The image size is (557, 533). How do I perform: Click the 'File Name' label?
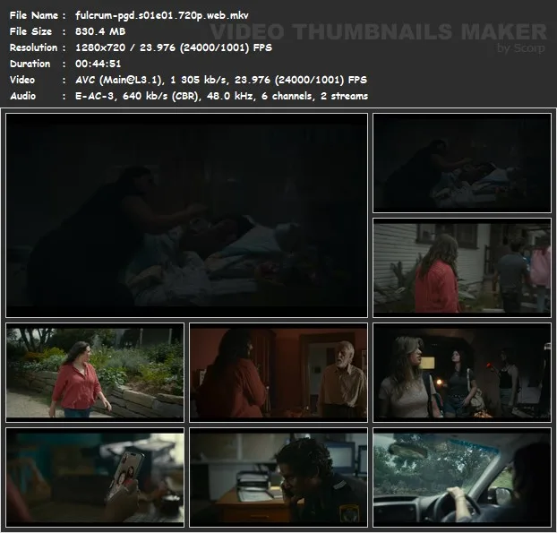(x=34, y=15)
